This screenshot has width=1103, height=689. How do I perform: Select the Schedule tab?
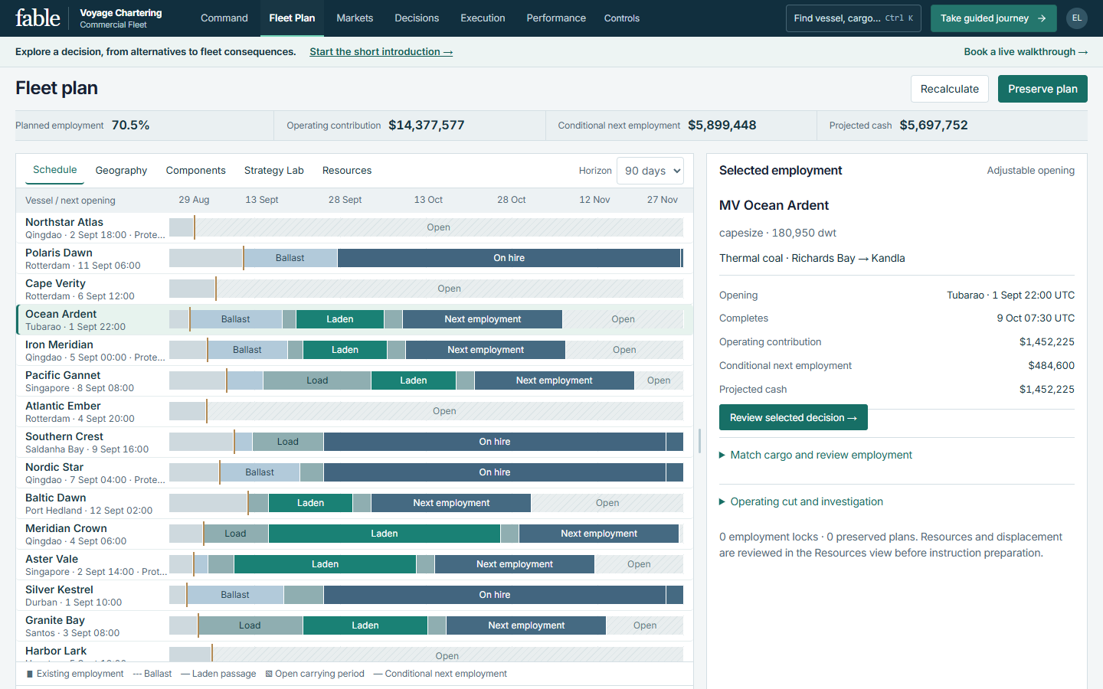55,170
